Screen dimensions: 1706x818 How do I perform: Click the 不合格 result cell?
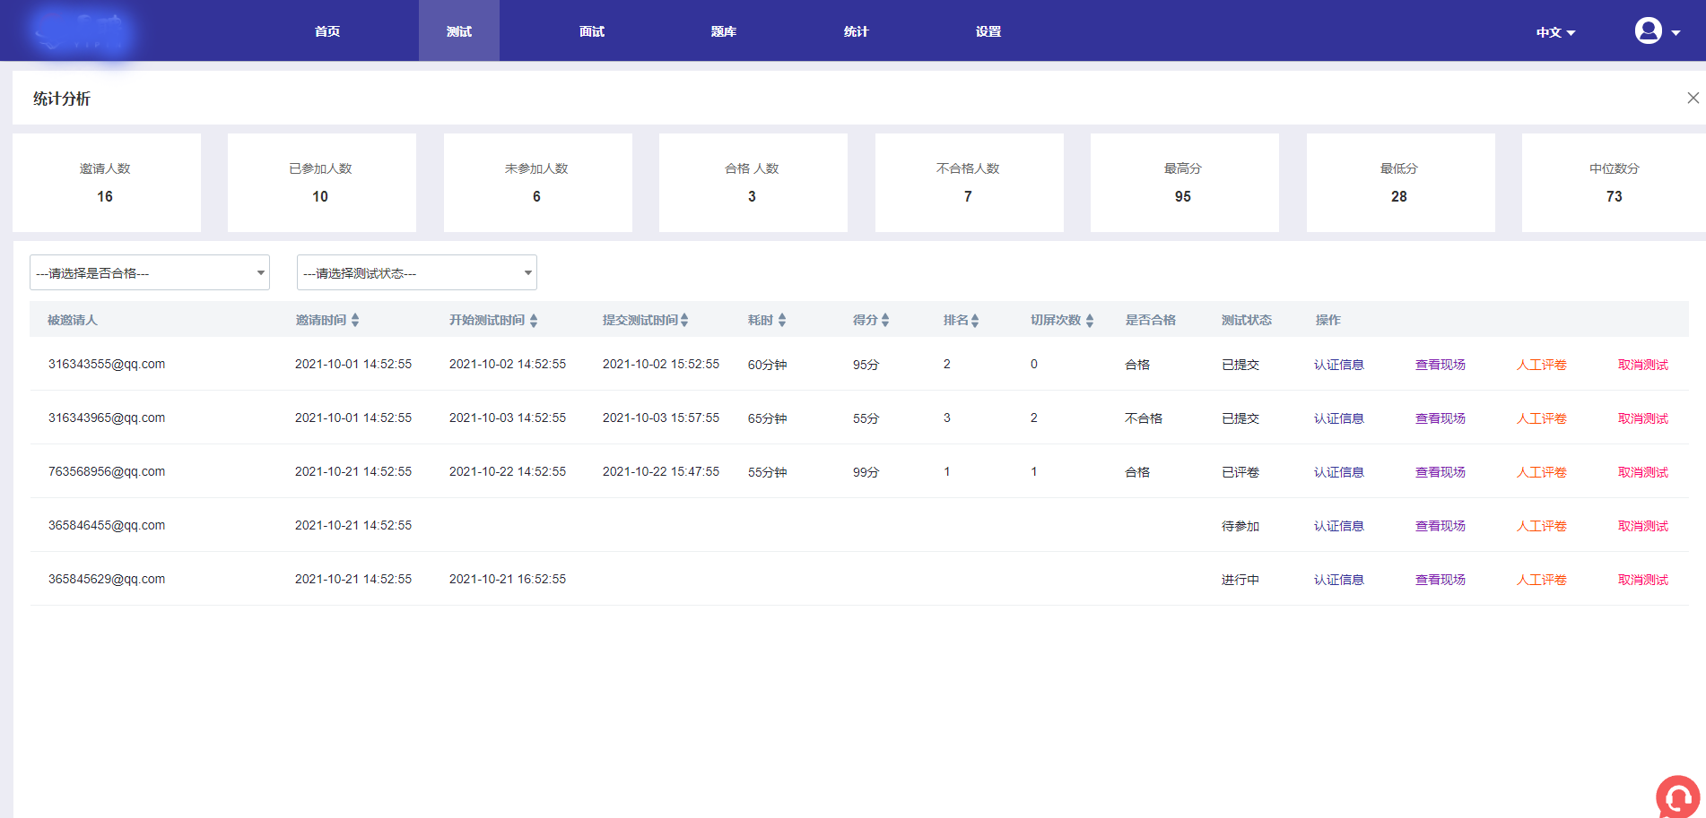1144,418
